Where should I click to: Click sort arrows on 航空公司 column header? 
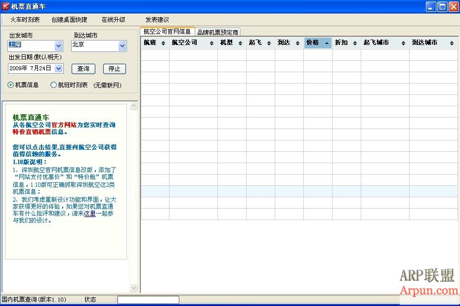[212, 44]
